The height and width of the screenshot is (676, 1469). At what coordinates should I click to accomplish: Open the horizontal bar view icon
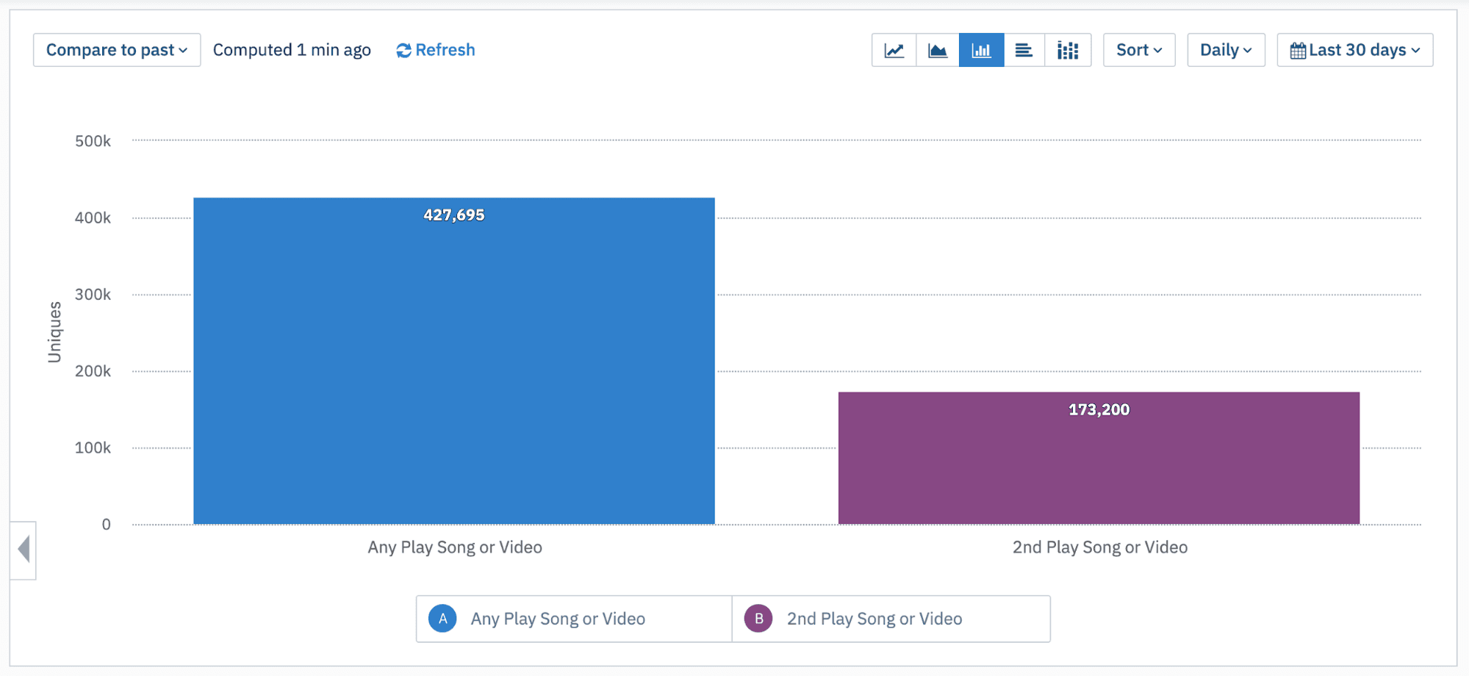1024,49
